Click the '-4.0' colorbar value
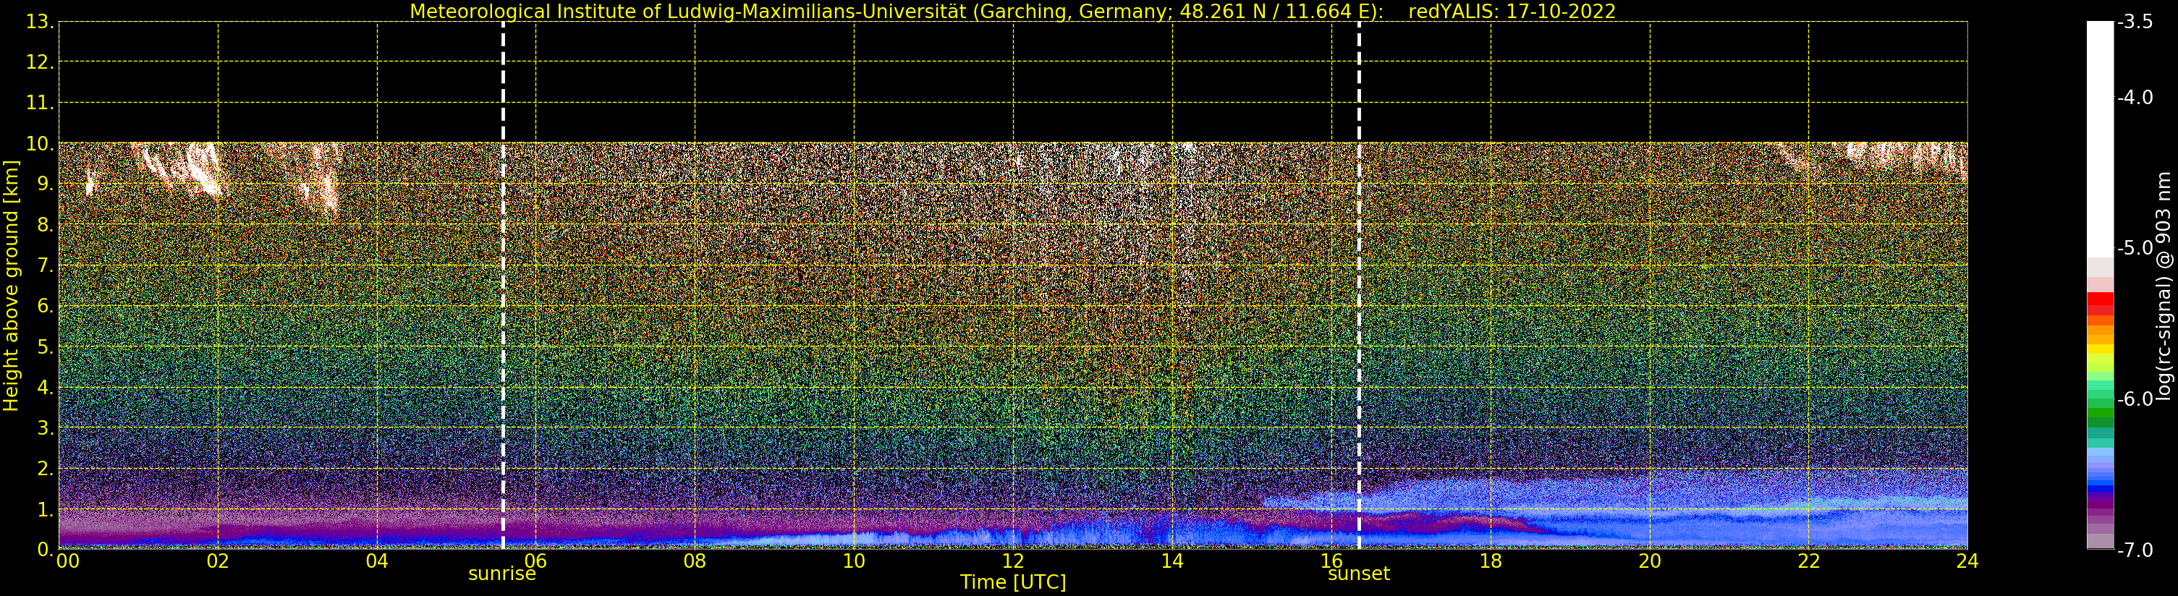 (x=2135, y=97)
